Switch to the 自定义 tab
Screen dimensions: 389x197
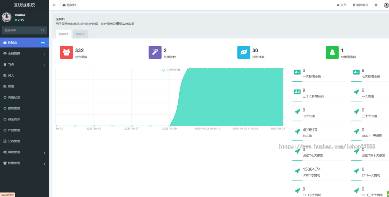pos(80,34)
